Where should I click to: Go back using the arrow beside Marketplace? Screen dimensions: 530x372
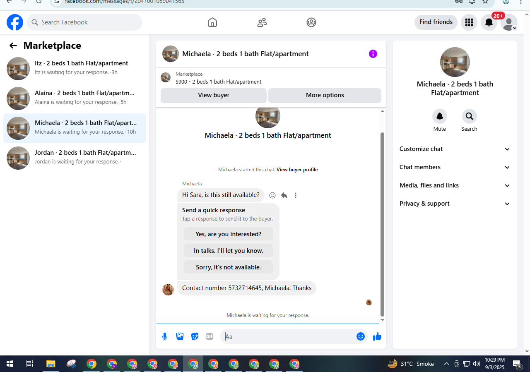(13, 46)
